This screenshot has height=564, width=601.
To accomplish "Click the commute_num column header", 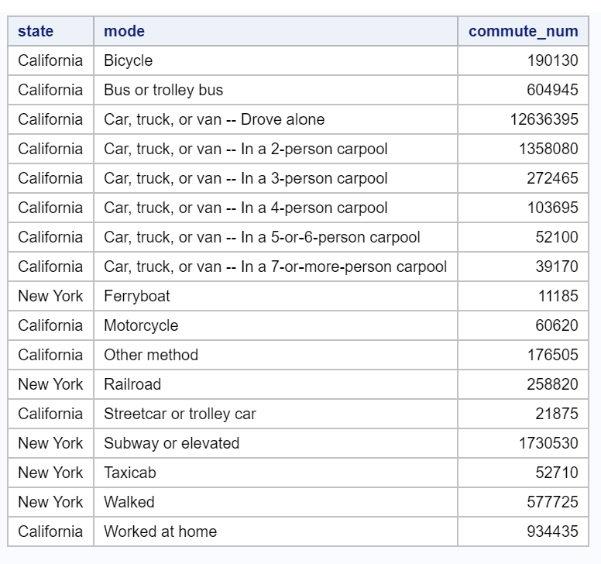I will [x=534, y=31].
